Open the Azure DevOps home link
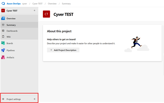This screenshot has width=164, height=103. point(14,4)
